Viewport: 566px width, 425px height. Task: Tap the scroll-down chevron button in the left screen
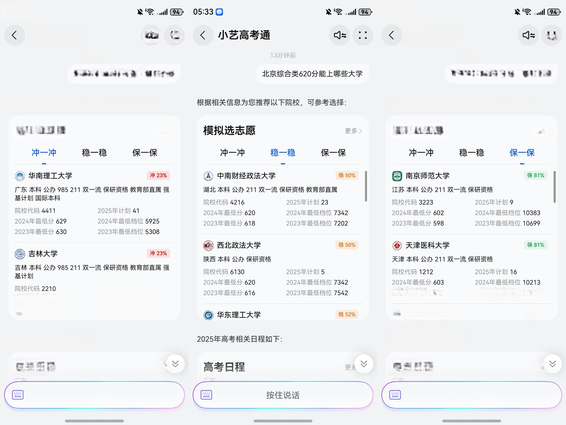point(175,364)
